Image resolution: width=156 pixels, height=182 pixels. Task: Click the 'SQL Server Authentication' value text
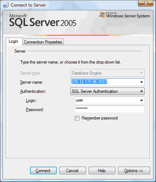[x=95, y=91]
